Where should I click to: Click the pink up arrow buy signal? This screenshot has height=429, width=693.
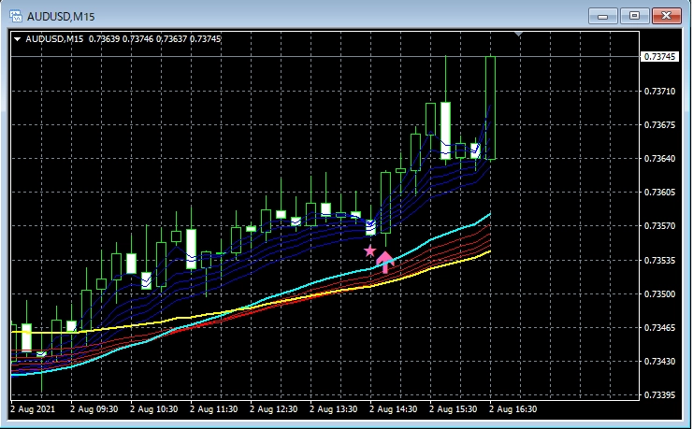coord(384,261)
